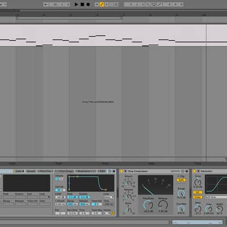Click the envelope Decay time field
The height and width of the screenshot is (227, 227).
coord(72,204)
